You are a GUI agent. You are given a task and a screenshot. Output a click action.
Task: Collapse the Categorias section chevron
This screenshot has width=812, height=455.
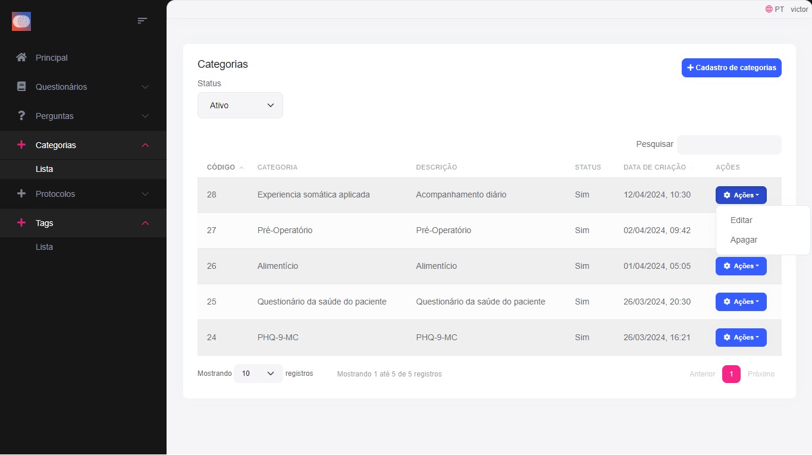click(x=145, y=145)
